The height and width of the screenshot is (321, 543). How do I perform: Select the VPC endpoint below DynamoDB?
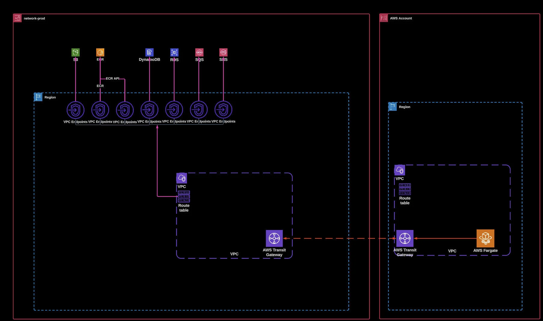149,110
